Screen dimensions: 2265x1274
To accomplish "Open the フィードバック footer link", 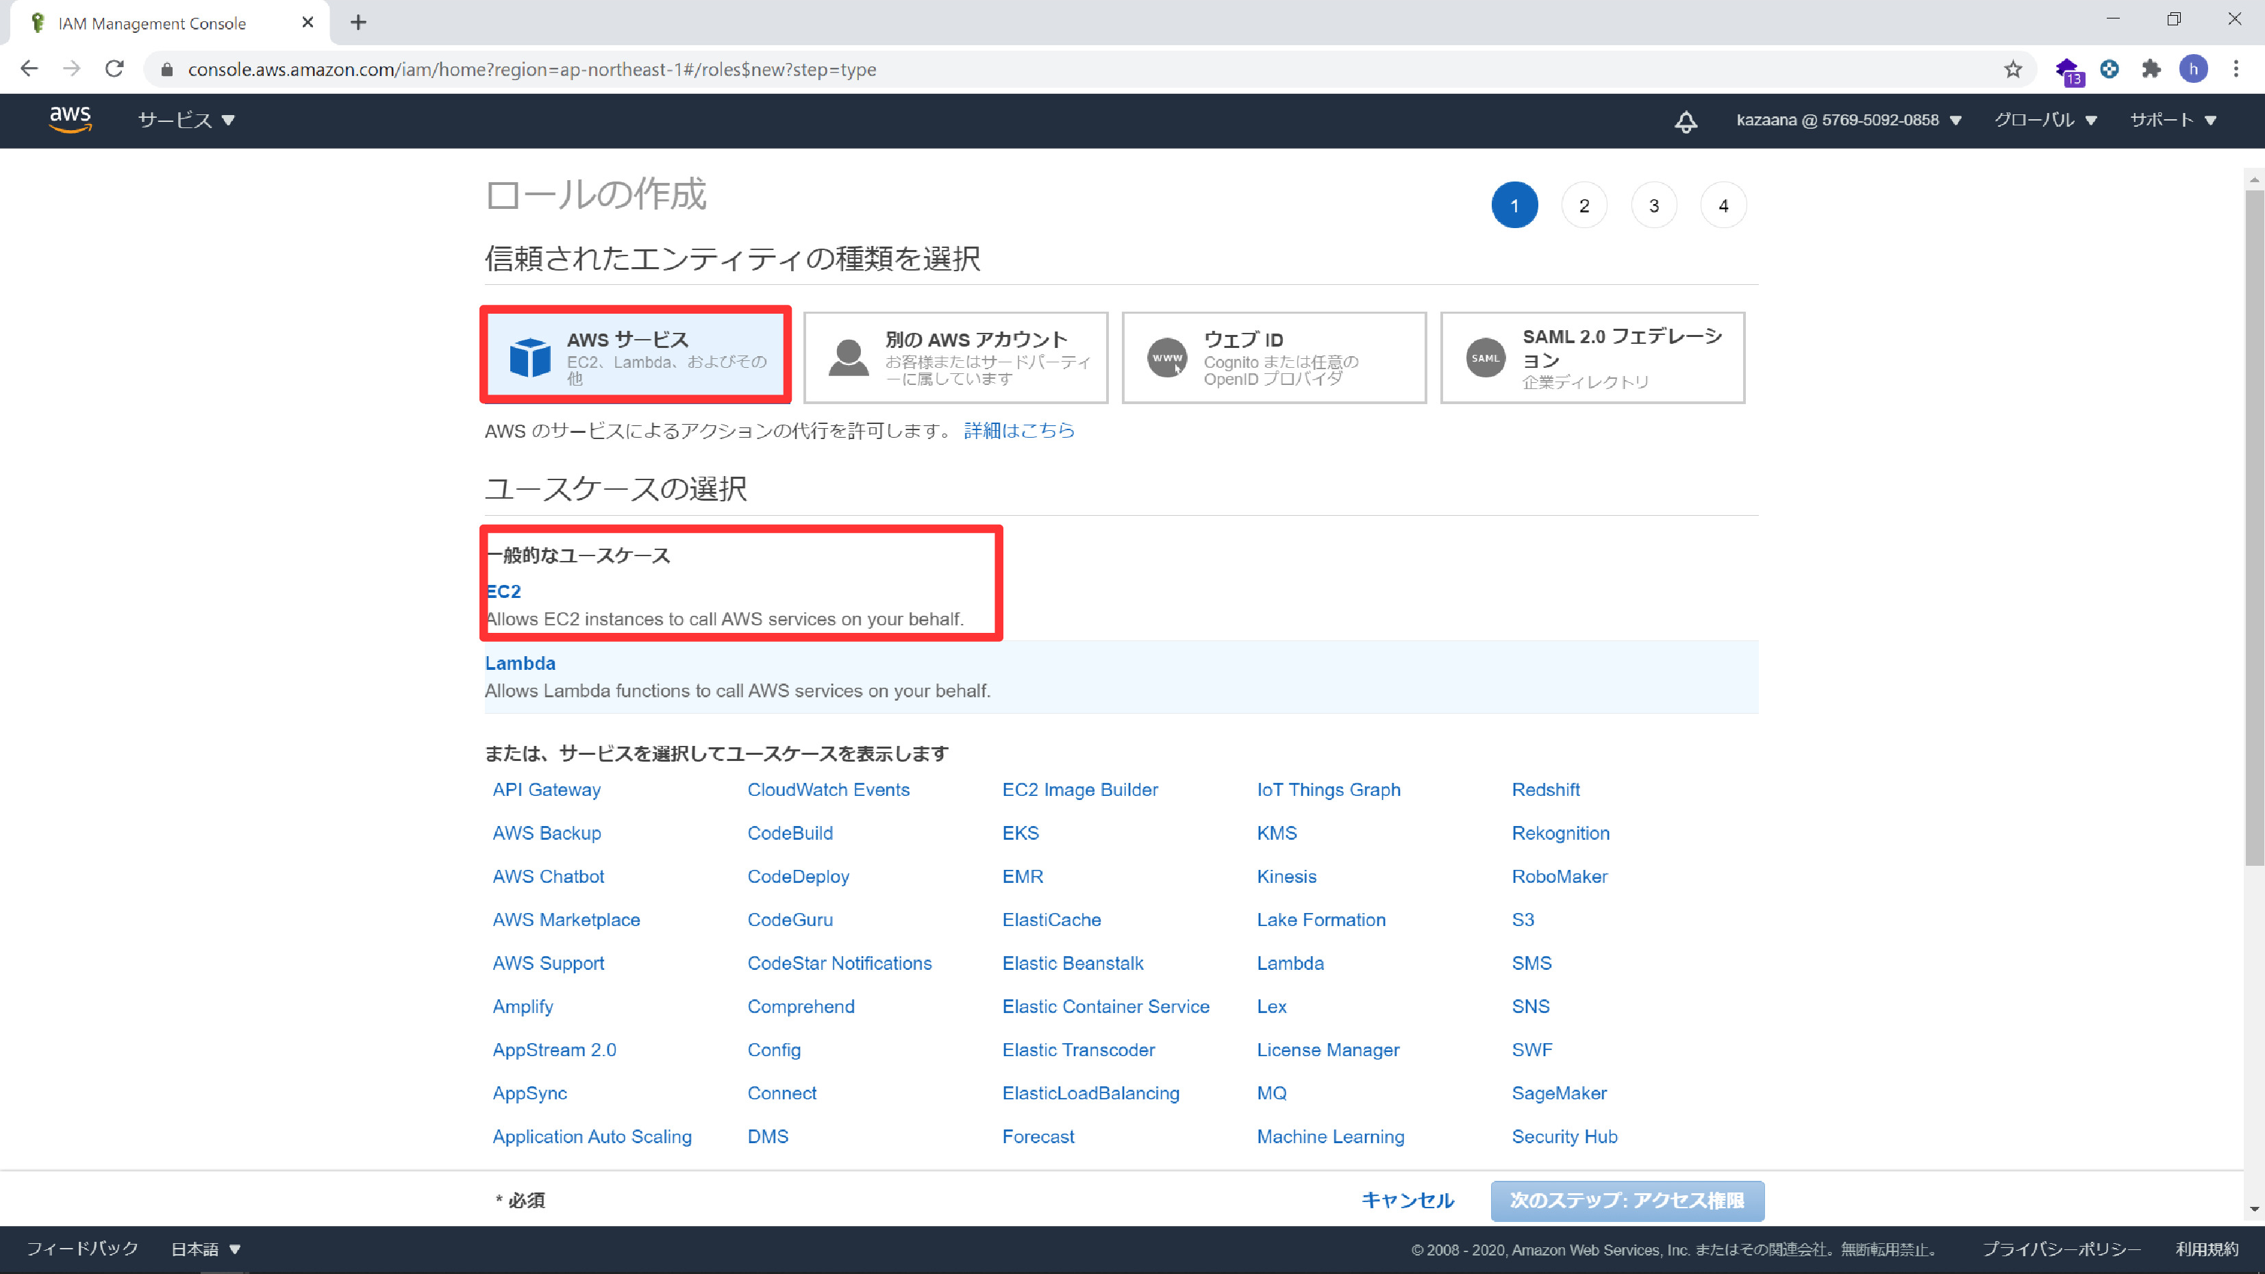I will coord(83,1249).
